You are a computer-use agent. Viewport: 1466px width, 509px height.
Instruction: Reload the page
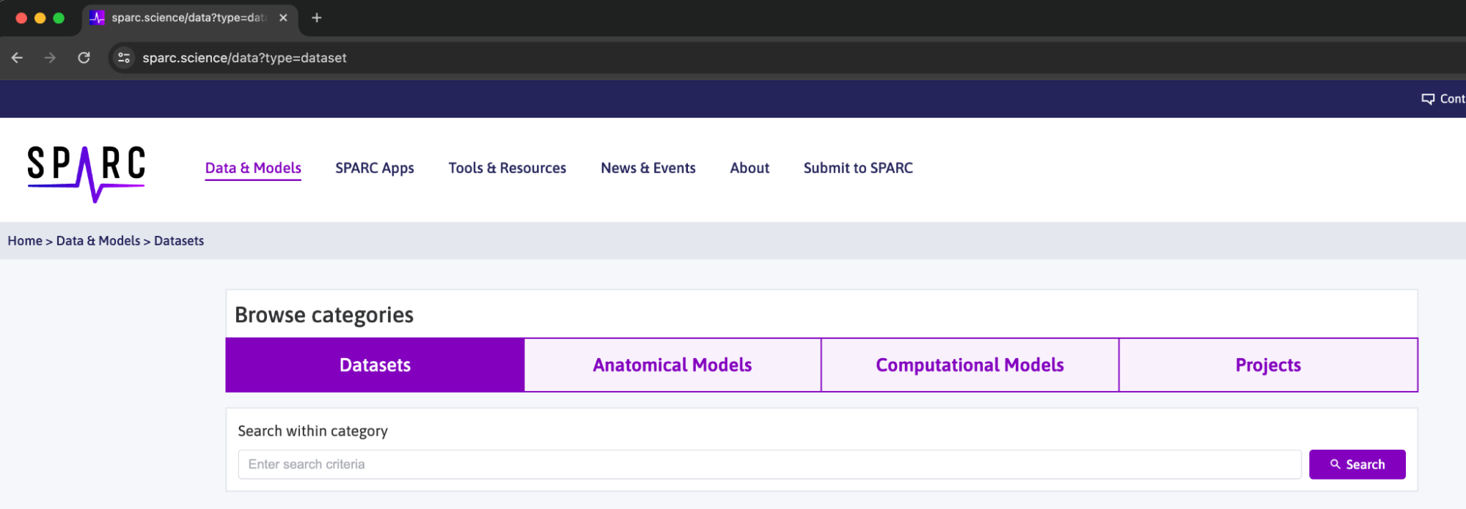pyautogui.click(x=84, y=58)
